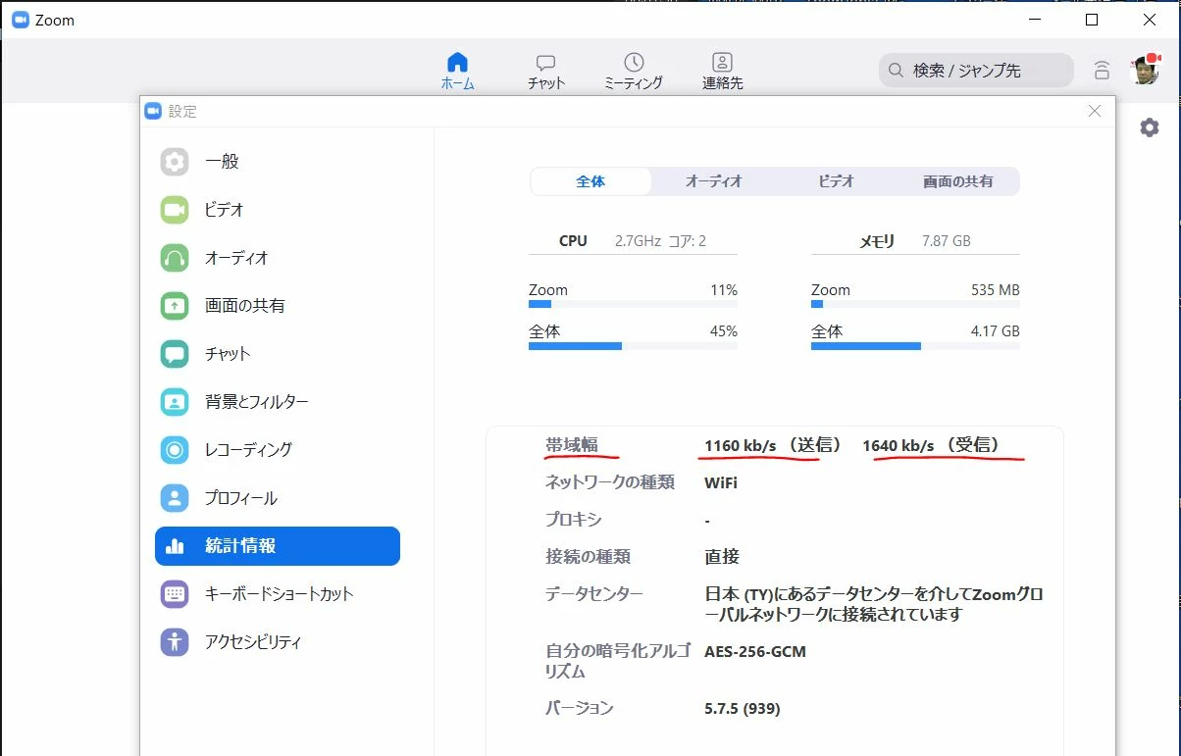Screen dimensions: 1181x756
Task: Click the 2.7GHz CPU speed text
Action: point(638,240)
